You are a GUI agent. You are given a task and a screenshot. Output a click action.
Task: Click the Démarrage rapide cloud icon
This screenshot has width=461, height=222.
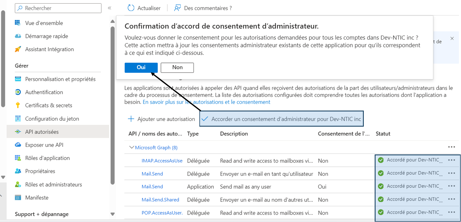click(x=18, y=36)
